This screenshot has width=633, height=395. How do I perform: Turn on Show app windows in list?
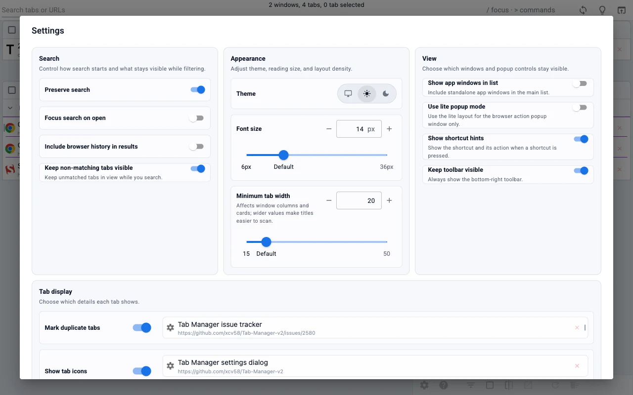[580, 84]
